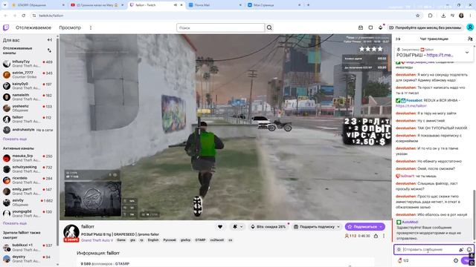Image resolution: width=476 pixels, height=267 pixels.
Task: Open the user avatar menu
Action: [x=470, y=27]
